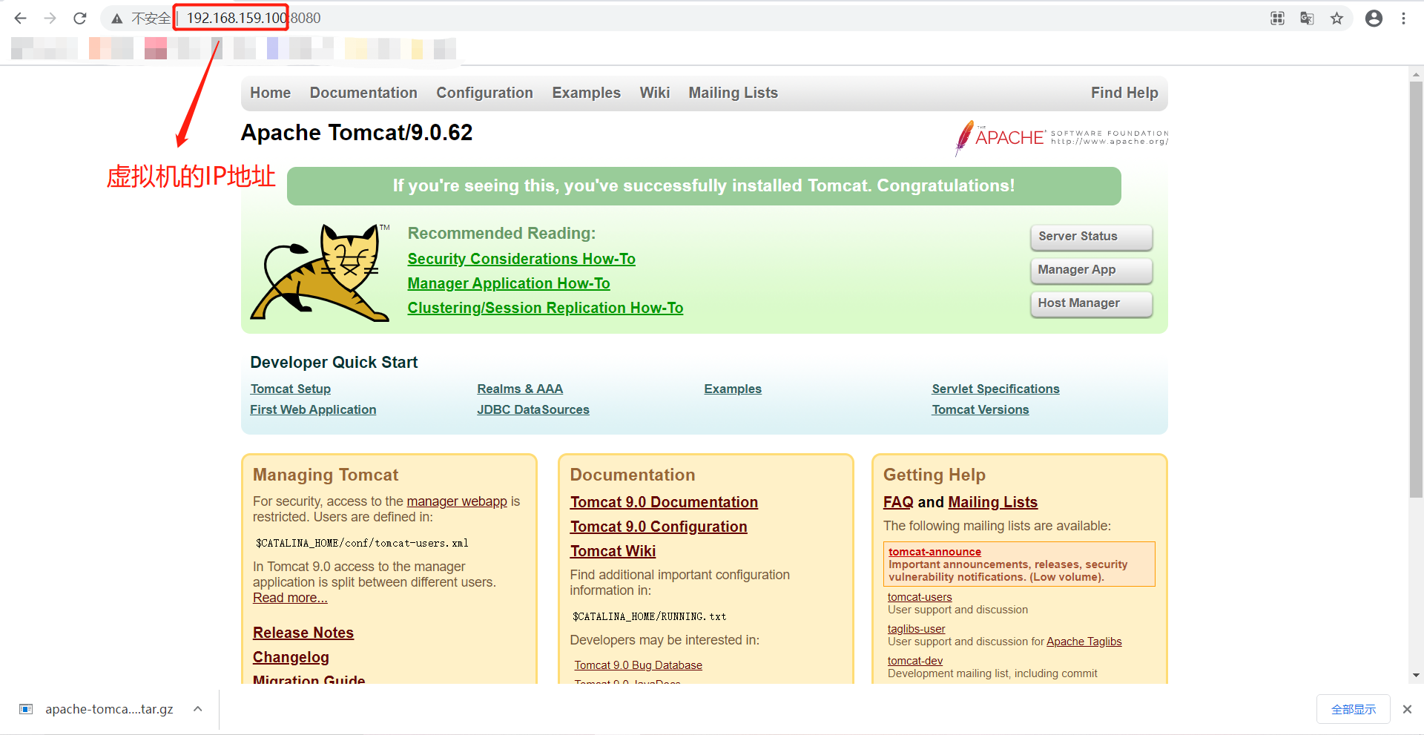Open Home in the Tomcat nav bar
The image size is (1424, 735).
(x=270, y=93)
